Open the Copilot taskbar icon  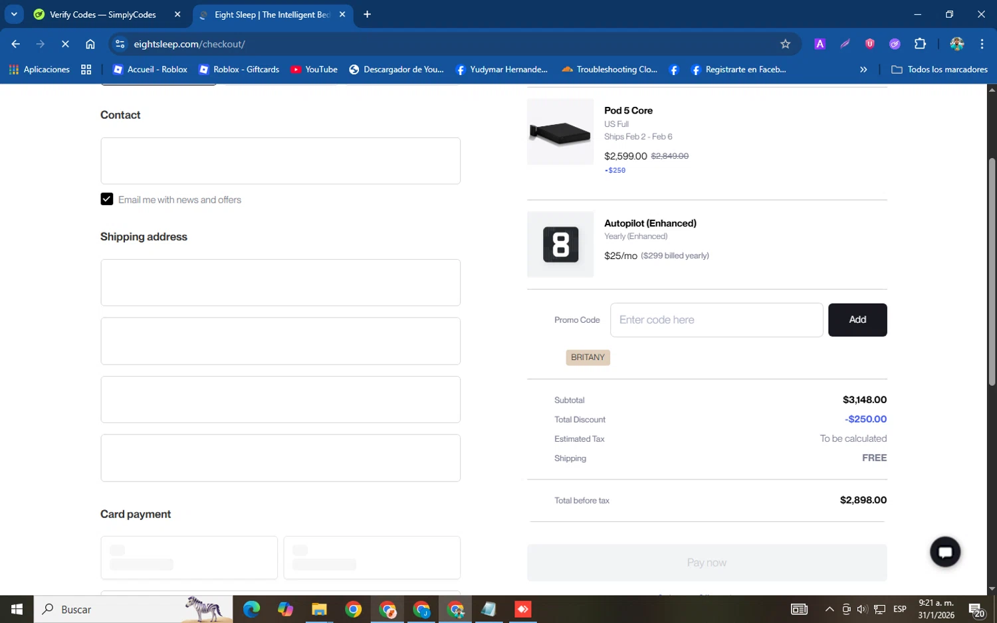point(286,609)
